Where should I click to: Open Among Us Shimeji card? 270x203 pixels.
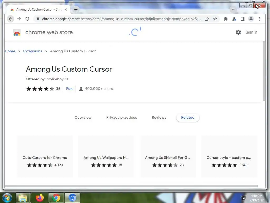[168, 156]
